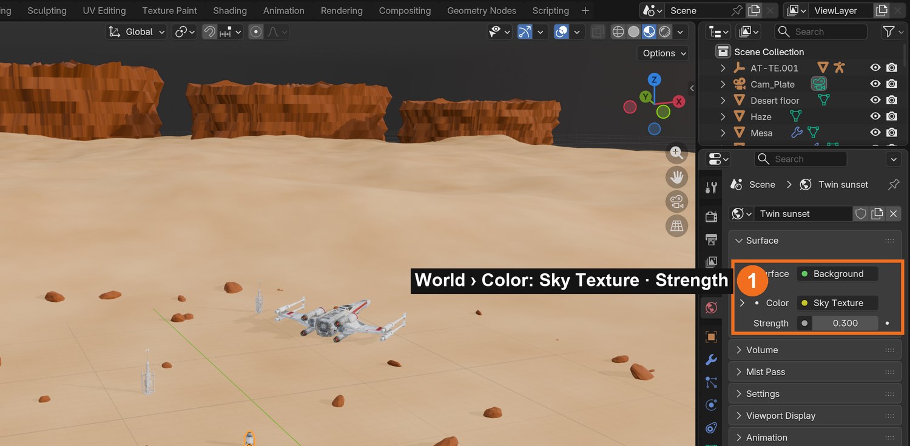This screenshot has width=910, height=446.
Task: Open the snapping options dropdown
Action: (x=231, y=32)
